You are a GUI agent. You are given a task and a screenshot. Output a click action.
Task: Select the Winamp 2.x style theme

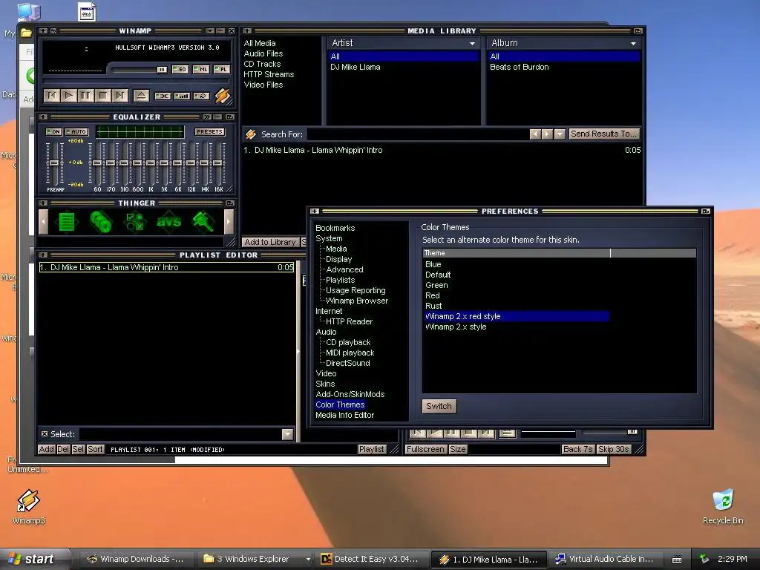coord(455,327)
